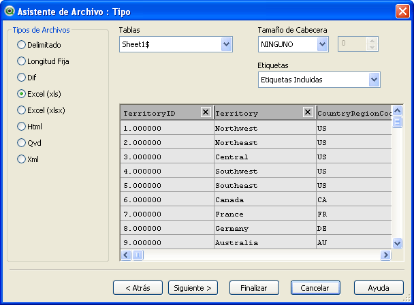Click the horizontal scroll right arrow
The width and height of the screenshot is (414, 305).
pos(385,255)
